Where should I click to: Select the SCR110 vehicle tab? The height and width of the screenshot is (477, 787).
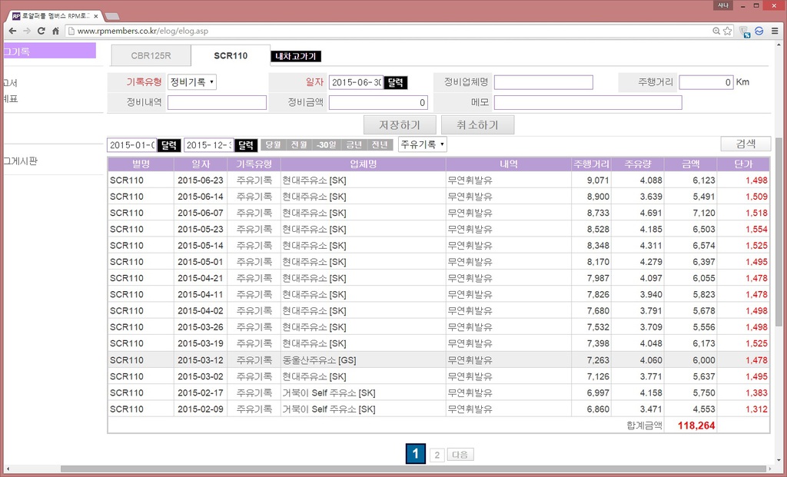pyautogui.click(x=231, y=56)
